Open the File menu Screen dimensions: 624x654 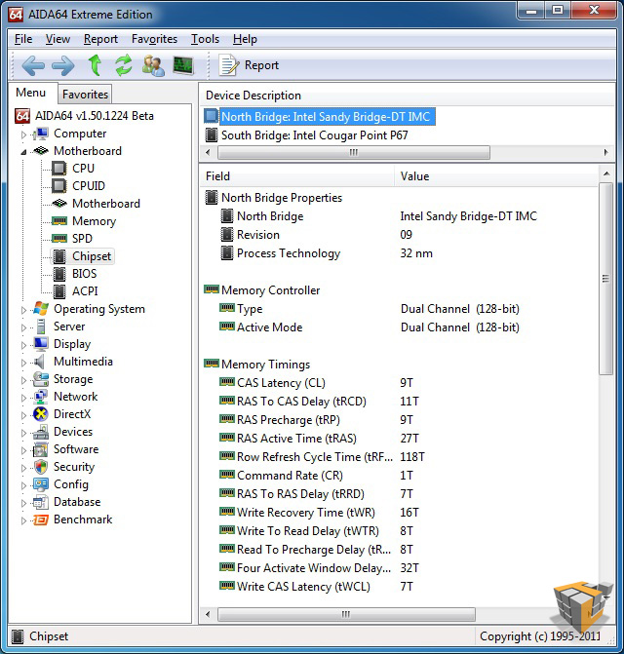[23, 39]
